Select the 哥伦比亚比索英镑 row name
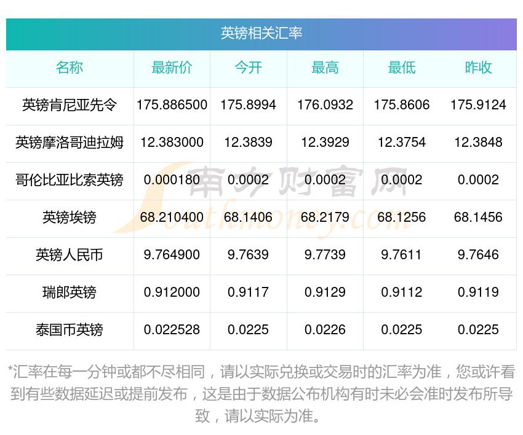 click(70, 180)
